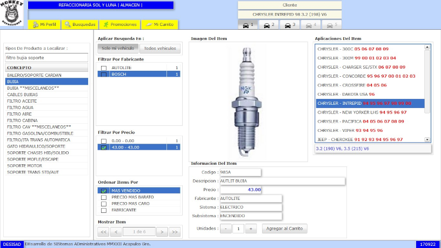Viewport: 441px width, 248px height.
Task: Select SOPORTE MOTOR concept
Action: point(46,166)
